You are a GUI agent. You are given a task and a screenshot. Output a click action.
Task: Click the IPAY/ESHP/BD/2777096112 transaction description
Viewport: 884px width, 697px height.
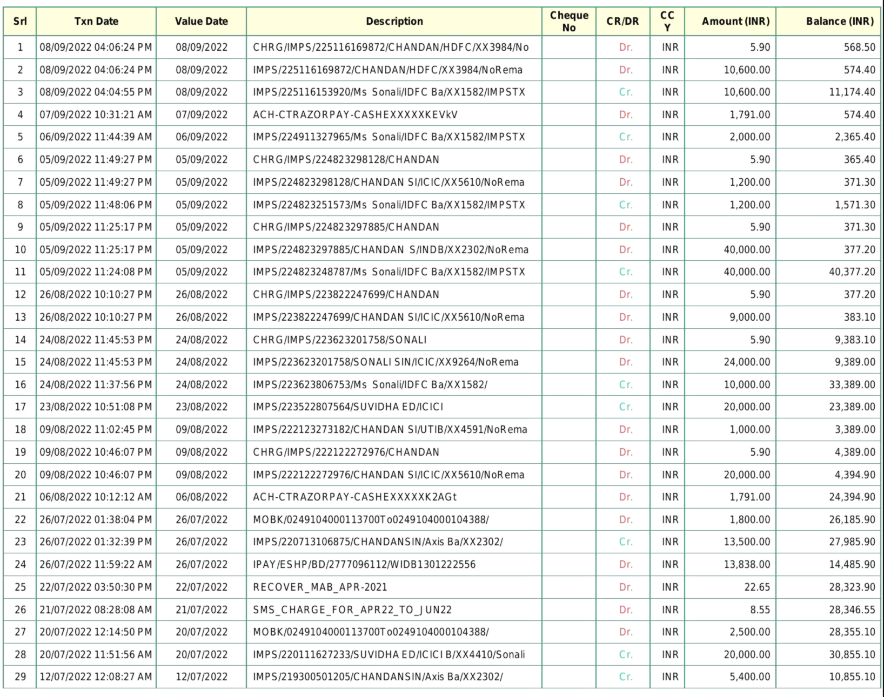point(364,564)
